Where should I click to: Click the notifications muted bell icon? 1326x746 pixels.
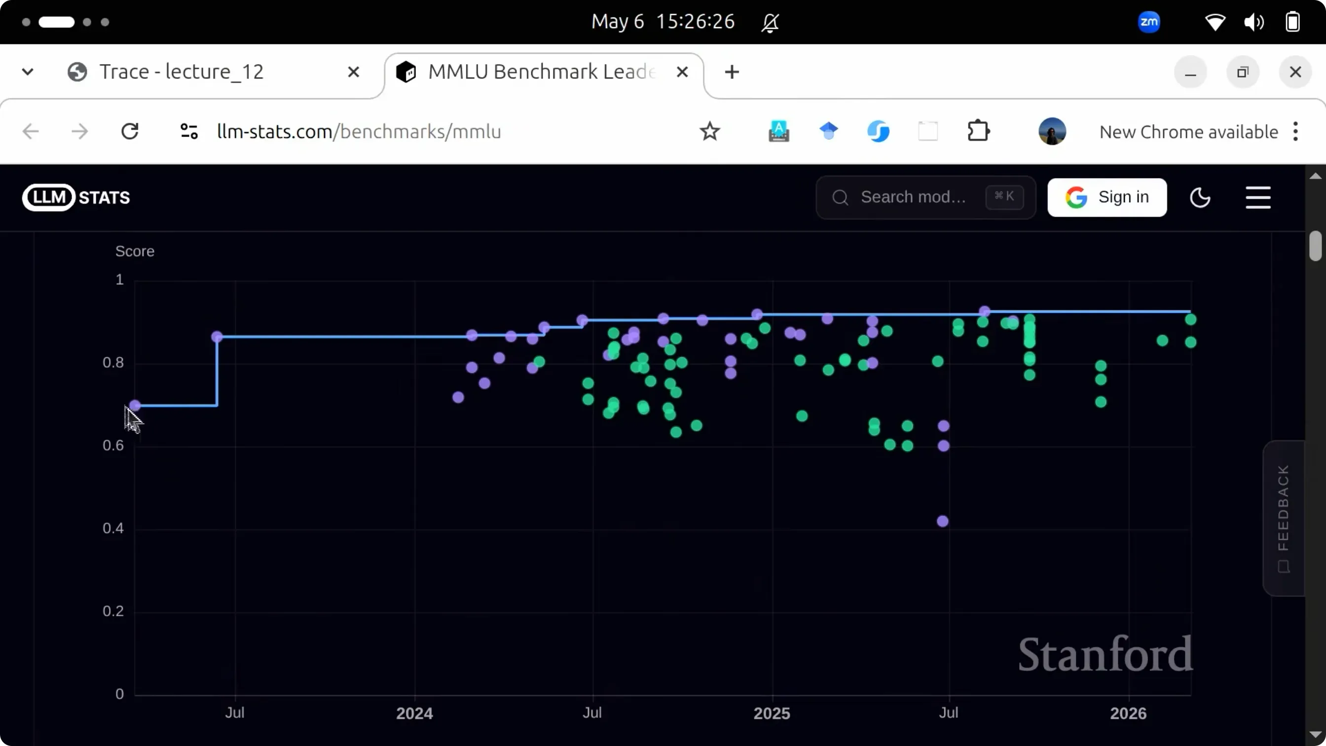point(770,22)
